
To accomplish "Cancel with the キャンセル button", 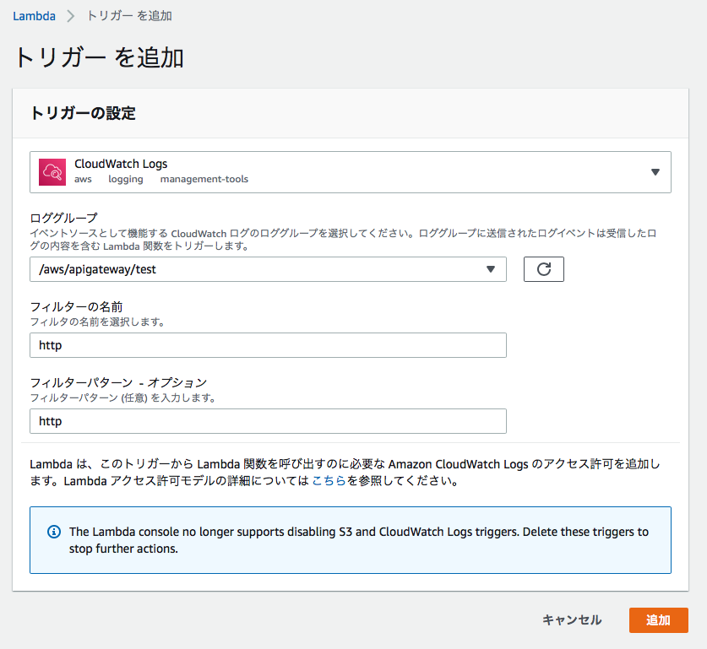I will coord(572,619).
